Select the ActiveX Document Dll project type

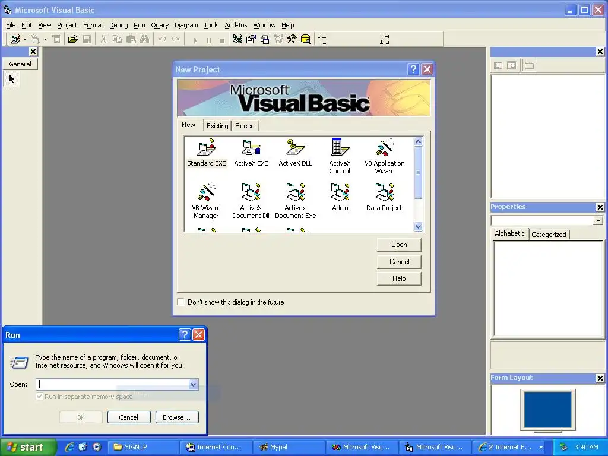(251, 201)
